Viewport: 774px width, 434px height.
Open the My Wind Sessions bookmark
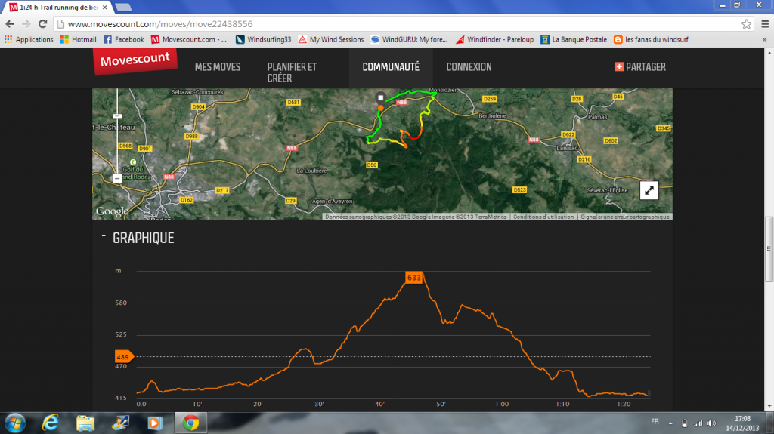click(331, 39)
